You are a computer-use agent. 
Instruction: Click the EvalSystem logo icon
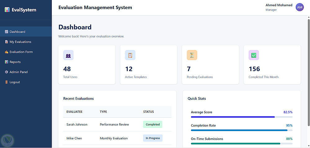pyautogui.click(x=7, y=10)
